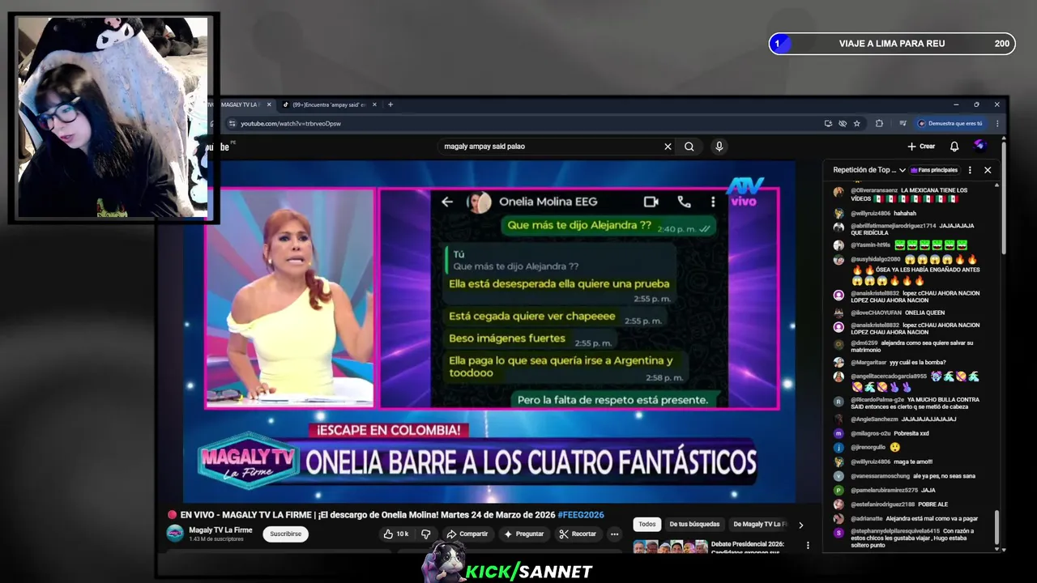The image size is (1037, 583).
Task: Click the YouTube logo
Action: click(x=219, y=147)
